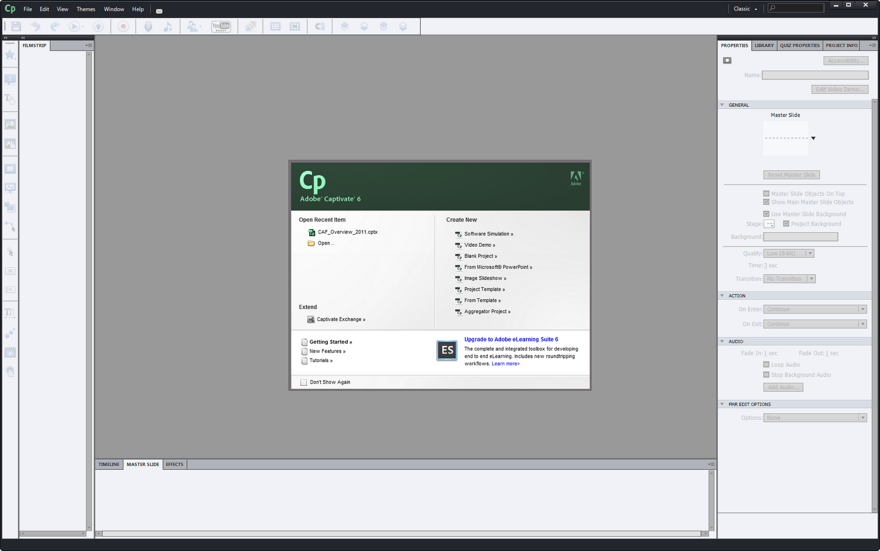
Task: Click the Name input field
Action: 815,75
